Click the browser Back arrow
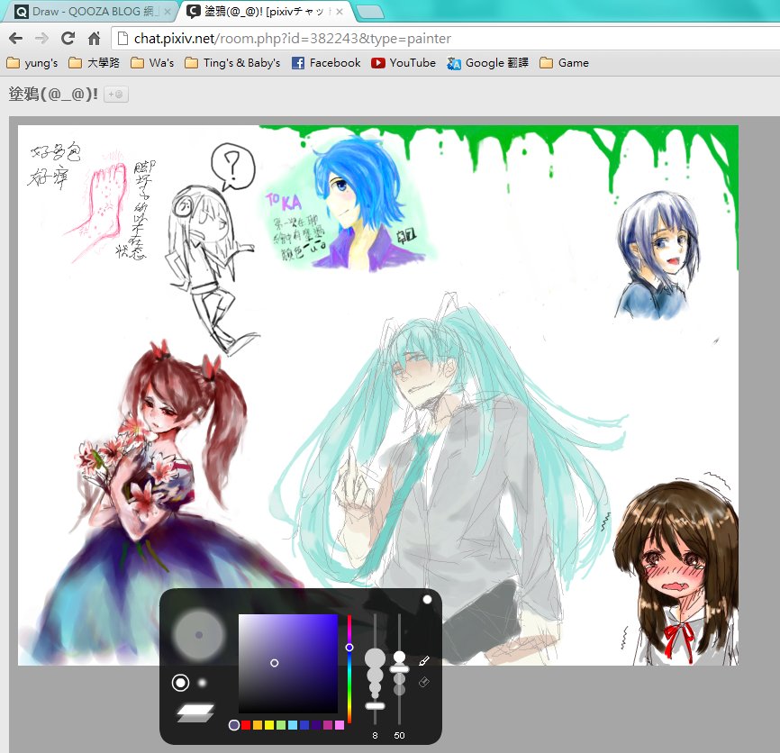 (16, 39)
